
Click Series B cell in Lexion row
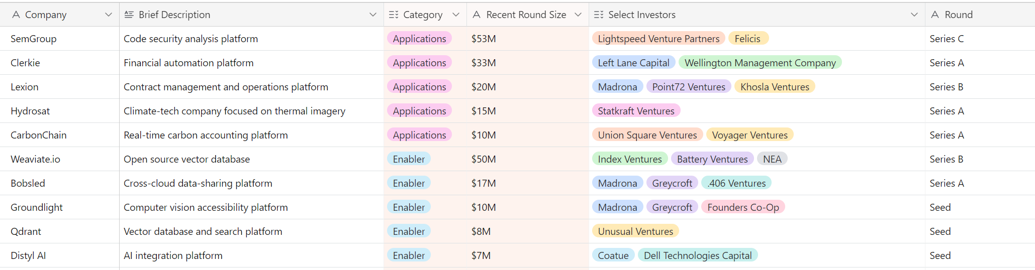[x=980, y=87]
